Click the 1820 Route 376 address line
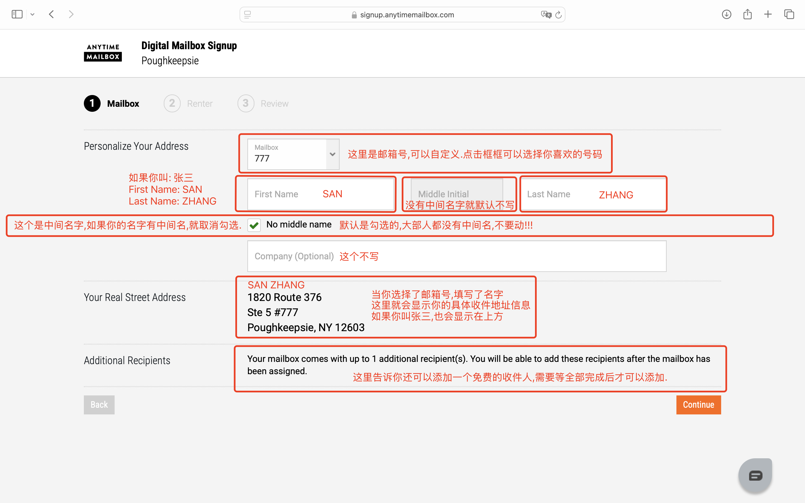 (285, 297)
